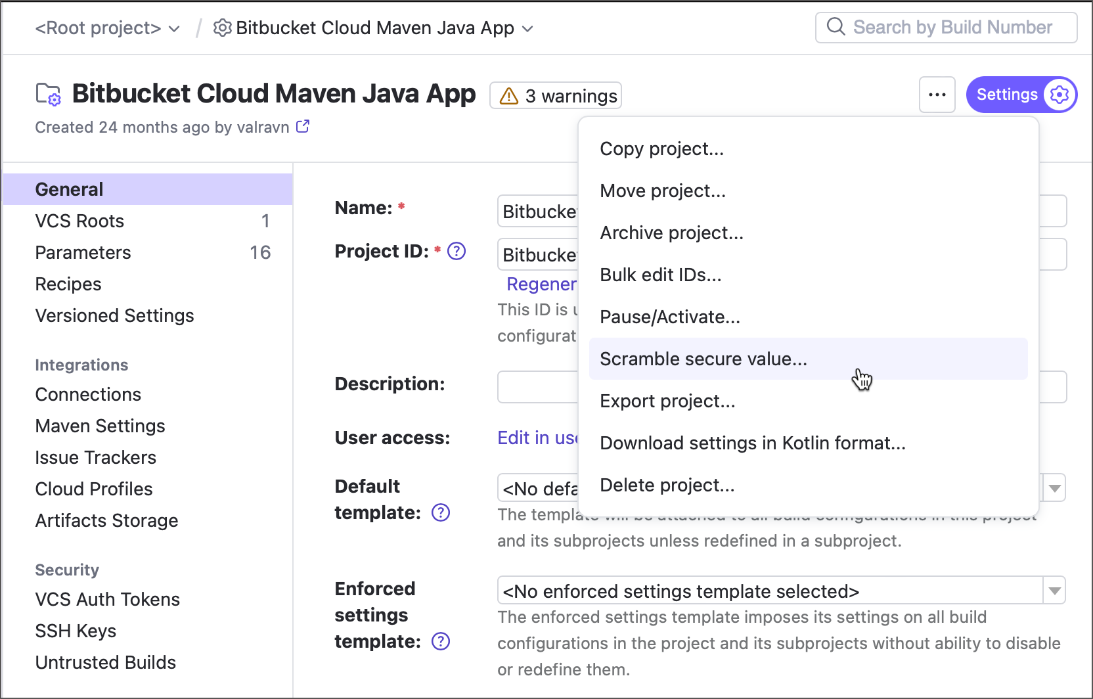Image resolution: width=1093 pixels, height=699 pixels.
Task: Expand the Root project breadcrumb dropdown
Action: (x=174, y=29)
